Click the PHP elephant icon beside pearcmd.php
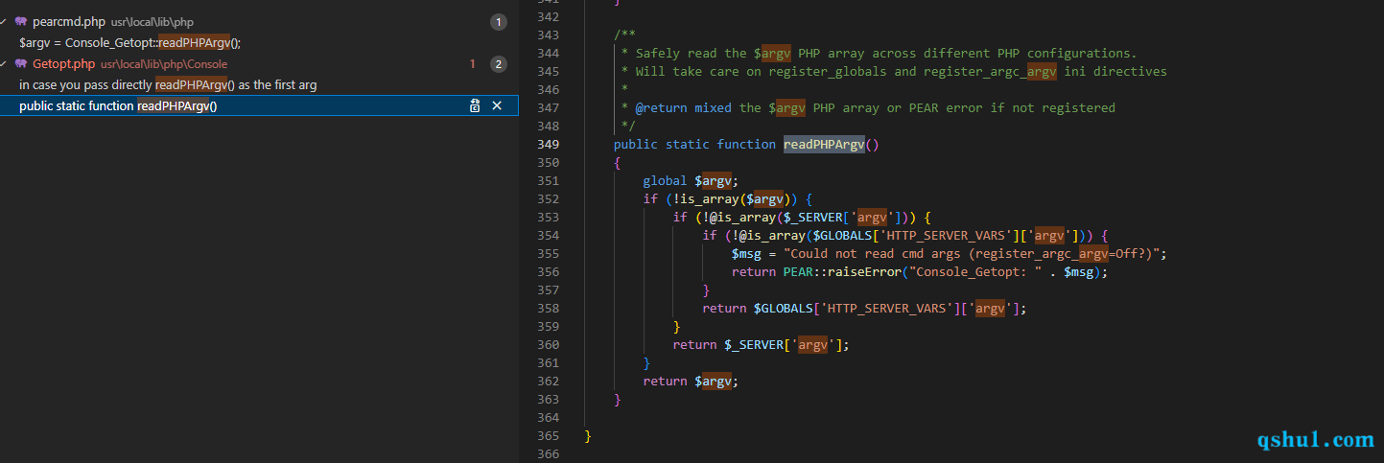1384x463 pixels. pyautogui.click(x=20, y=21)
